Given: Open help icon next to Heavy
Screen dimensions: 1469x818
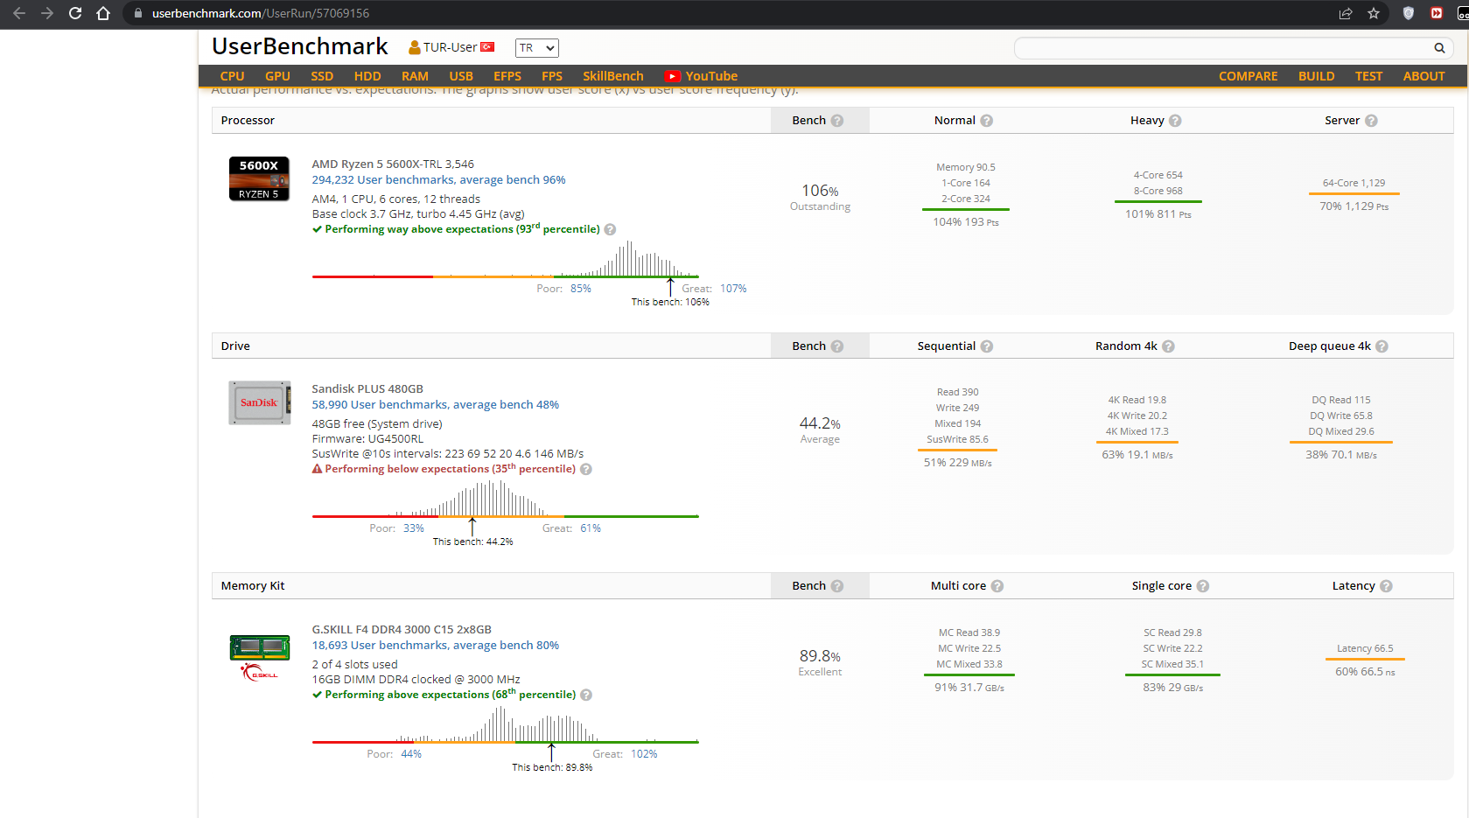Looking at the screenshot, I should pyautogui.click(x=1175, y=121).
